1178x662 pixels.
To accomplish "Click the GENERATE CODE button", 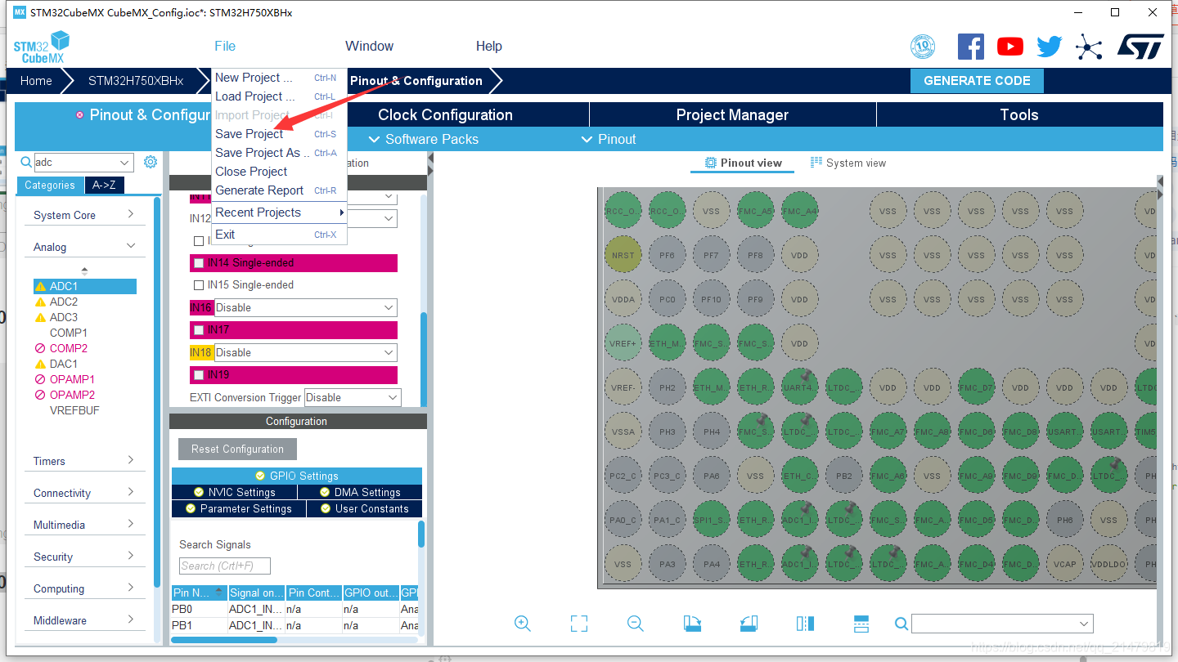I will pyautogui.click(x=977, y=81).
